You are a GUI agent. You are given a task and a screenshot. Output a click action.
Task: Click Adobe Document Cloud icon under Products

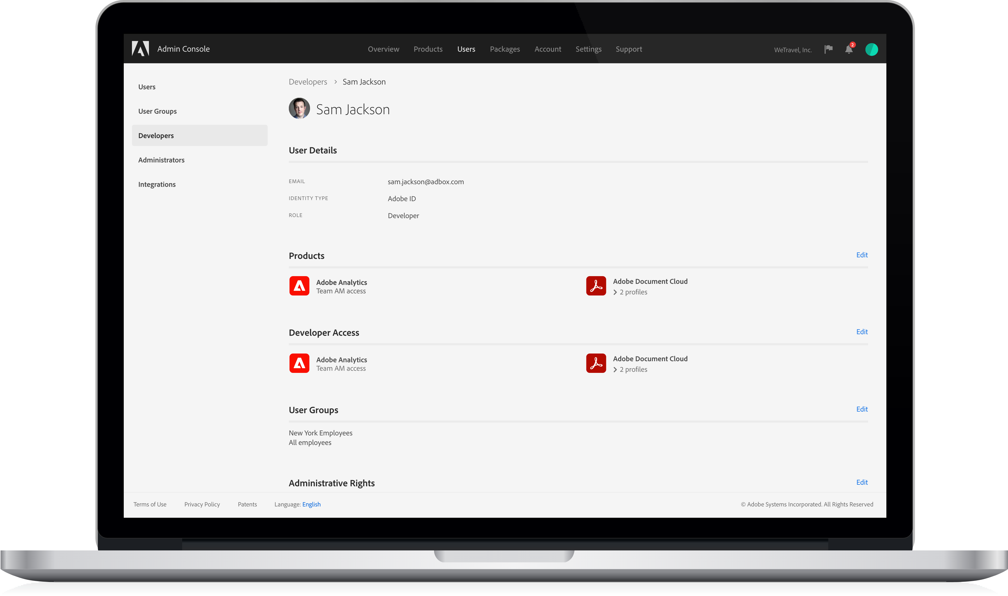click(596, 286)
